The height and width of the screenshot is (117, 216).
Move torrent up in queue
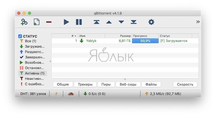(109, 22)
